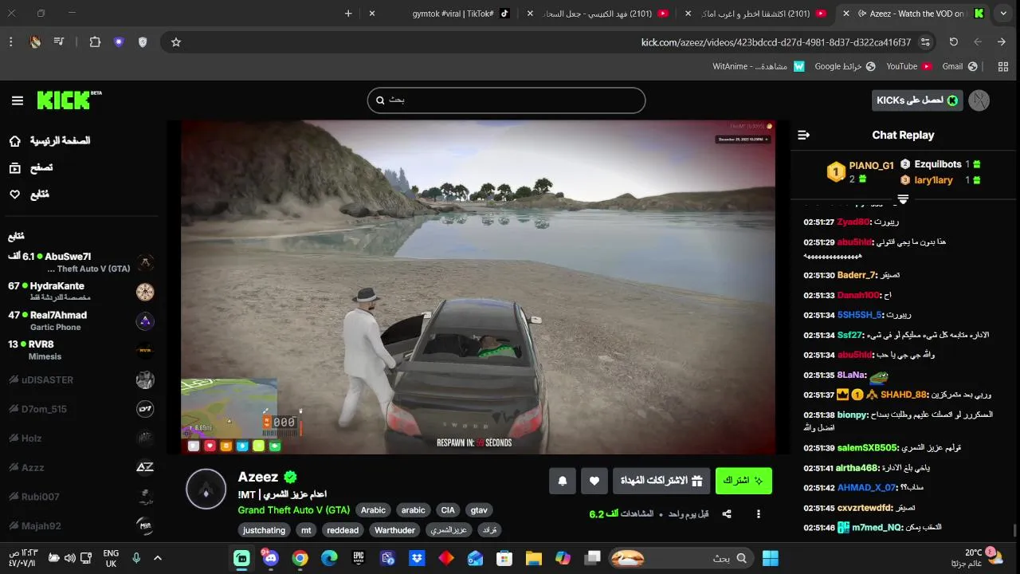Open the media control toolbar icon
Screen dimensions: 1020x574
pos(59,42)
